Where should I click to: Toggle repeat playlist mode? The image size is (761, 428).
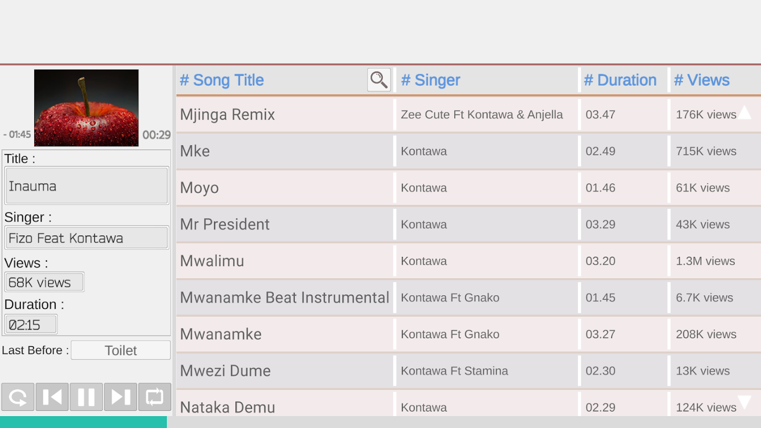155,397
